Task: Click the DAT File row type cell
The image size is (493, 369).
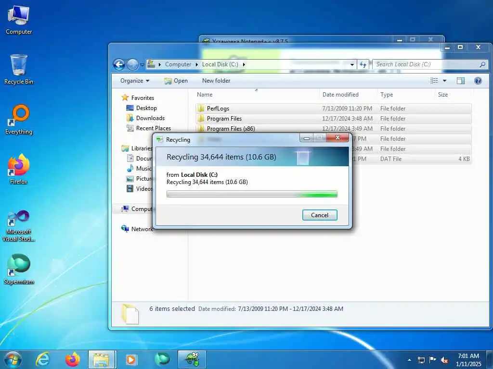Action: point(391,159)
